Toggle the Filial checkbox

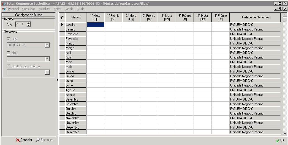pyautogui.click(x=8, y=39)
